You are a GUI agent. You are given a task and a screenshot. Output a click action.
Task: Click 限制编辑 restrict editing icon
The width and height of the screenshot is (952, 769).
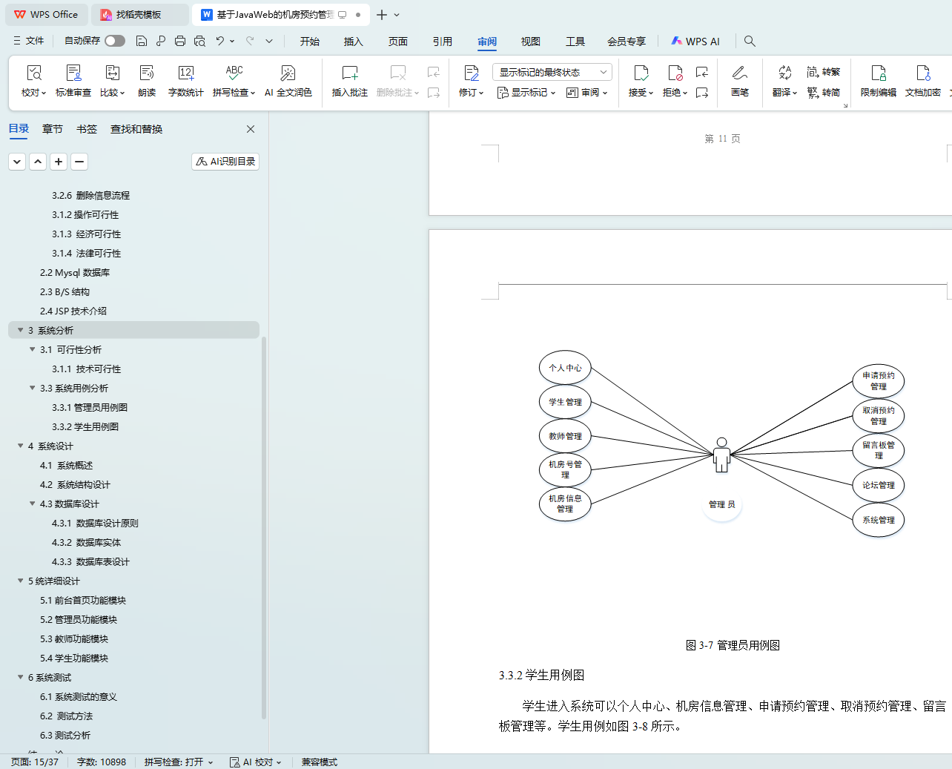(x=878, y=80)
